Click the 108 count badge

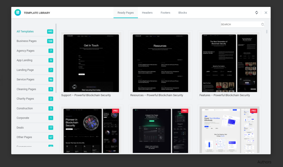50,41
